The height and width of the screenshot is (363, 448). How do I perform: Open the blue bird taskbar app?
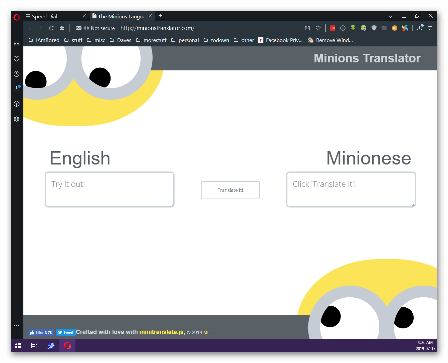point(51,346)
